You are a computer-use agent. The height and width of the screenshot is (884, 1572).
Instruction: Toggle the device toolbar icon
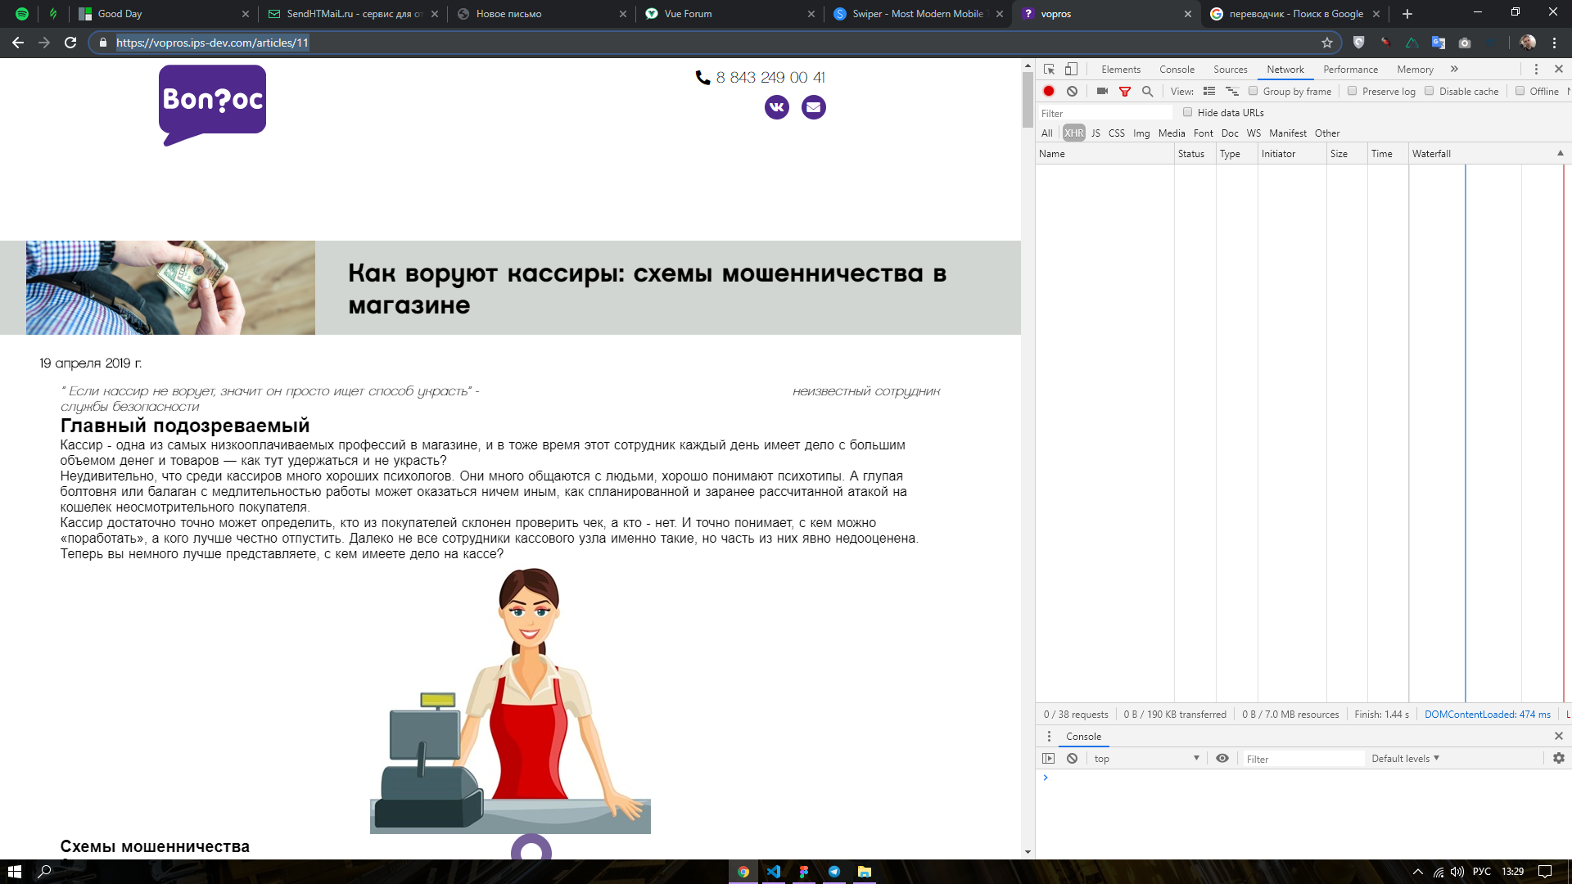tap(1071, 70)
